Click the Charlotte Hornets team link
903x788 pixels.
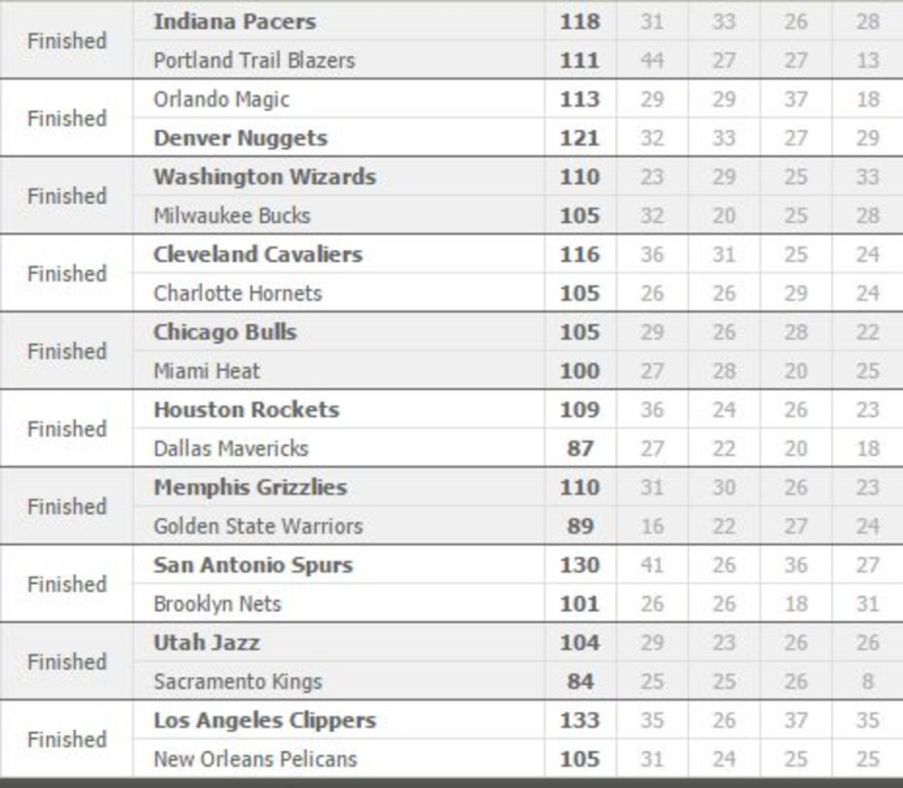[x=237, y=293]
